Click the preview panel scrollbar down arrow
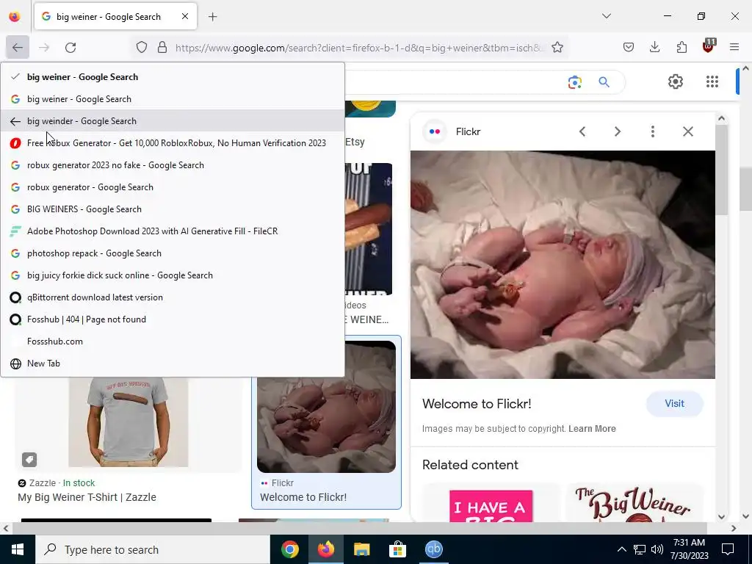The height and width of the screenshot is (564, 752). [x=721, y=516]
